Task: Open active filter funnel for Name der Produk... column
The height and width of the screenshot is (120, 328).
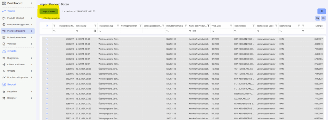Action: [x=208, y=26]
